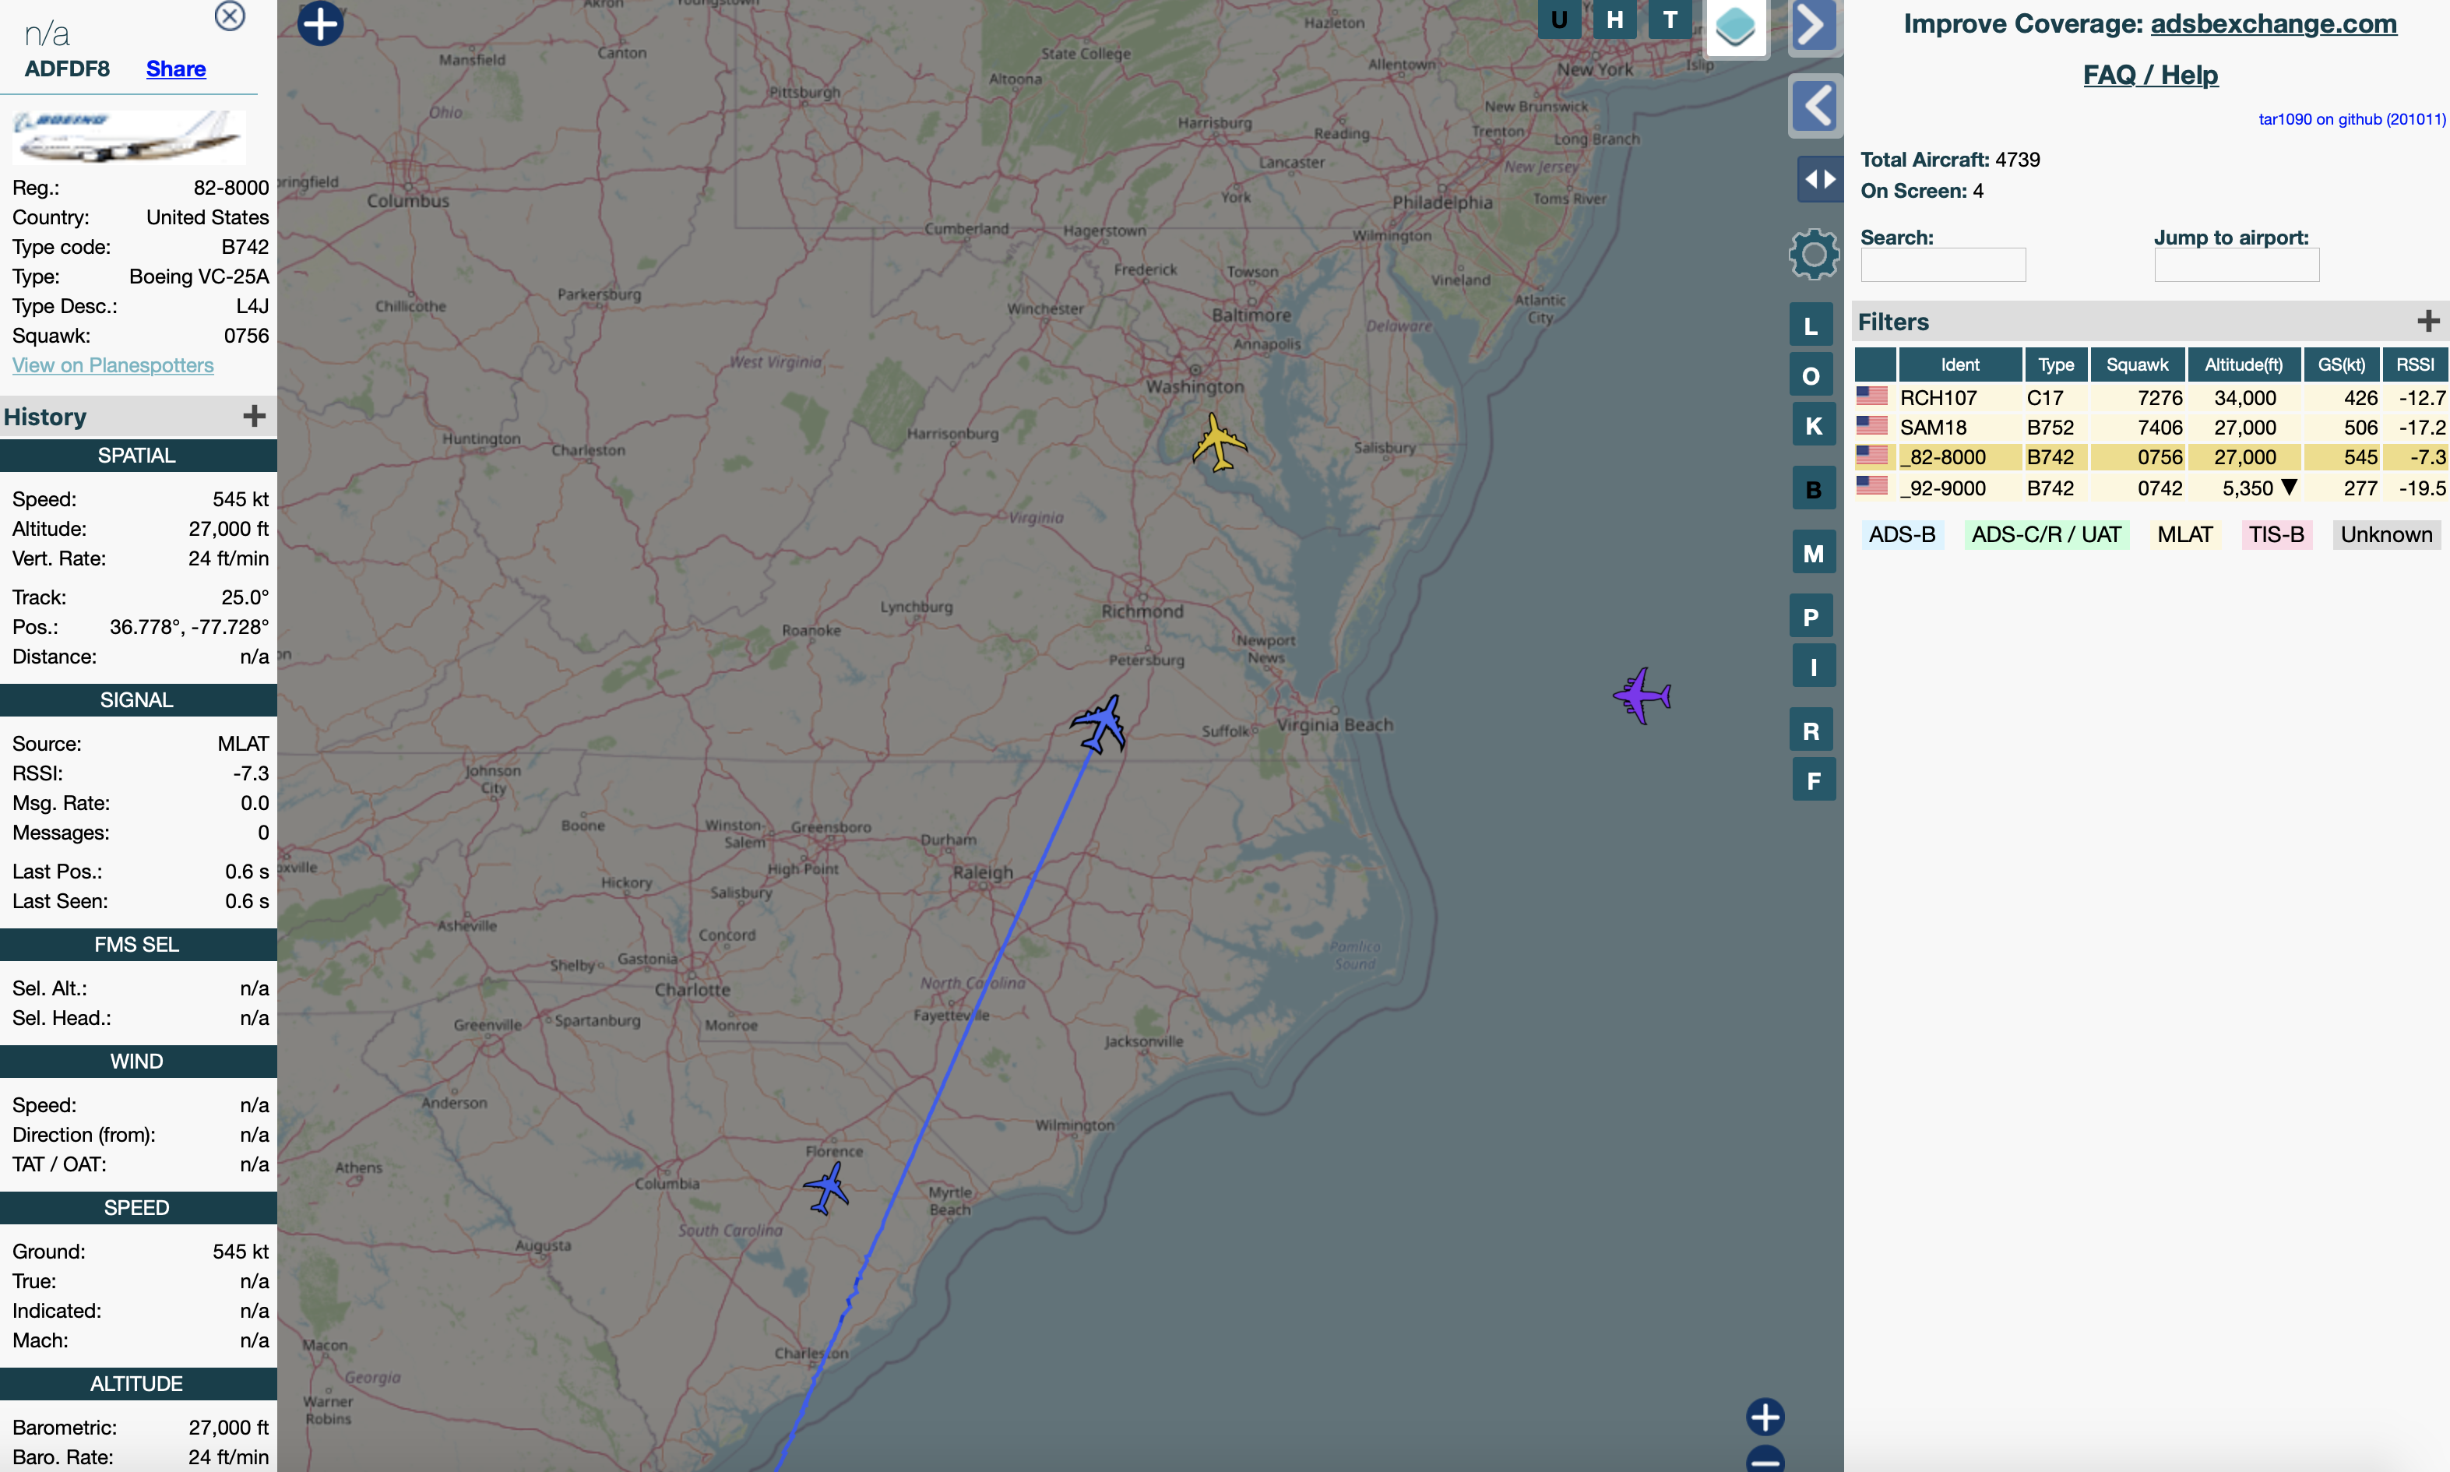Click the SIGNAL section header
Screen dimensions: 2450x1472
coord(138,700)
